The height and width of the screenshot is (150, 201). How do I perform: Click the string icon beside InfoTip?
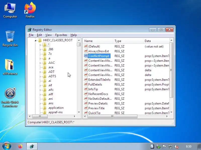tap(86, 89)
